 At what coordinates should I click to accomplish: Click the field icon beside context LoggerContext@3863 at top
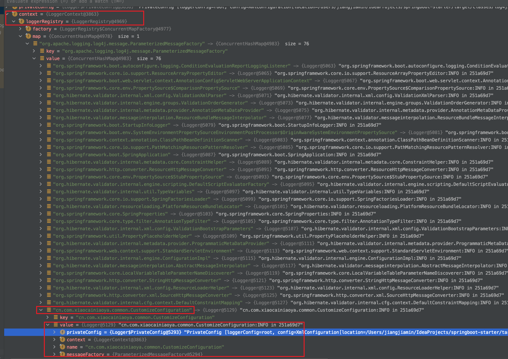[x=15, y=14]
